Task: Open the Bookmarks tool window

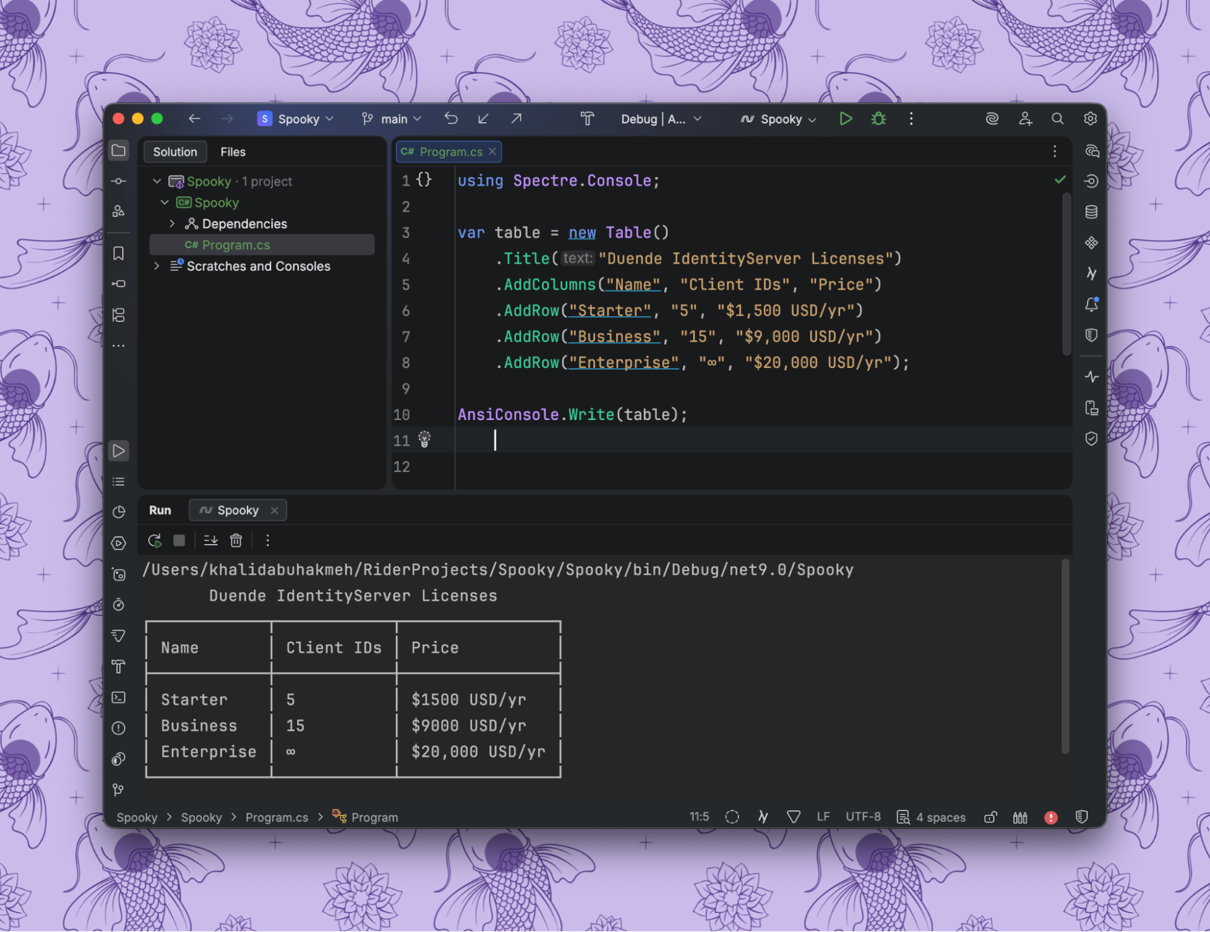Action: 119,254
